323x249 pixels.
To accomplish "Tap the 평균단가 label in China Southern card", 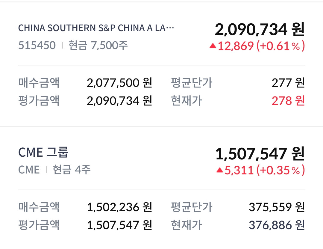I will click(x=192, y=83).
